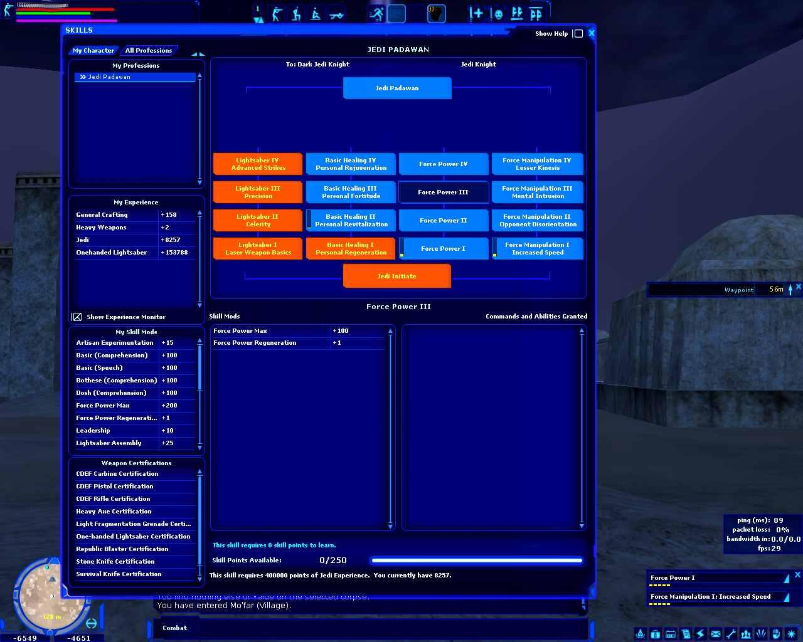This screenshot has height=642, width=803.
Task: Select the Basic Healing IV Personal Rejuvenation skill
Action: (351, 164)
